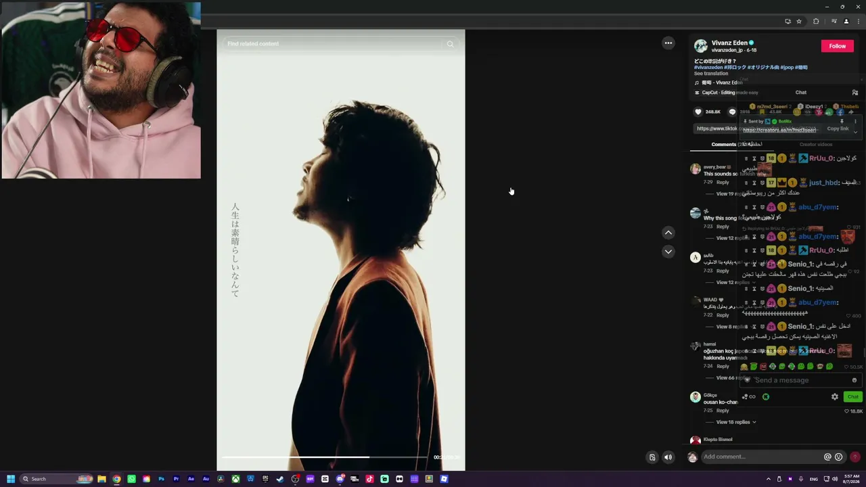The width and height of the screenshot is (866, 487).
Task: Open Xbox app from the taskbar
Action: coord(235,479)
